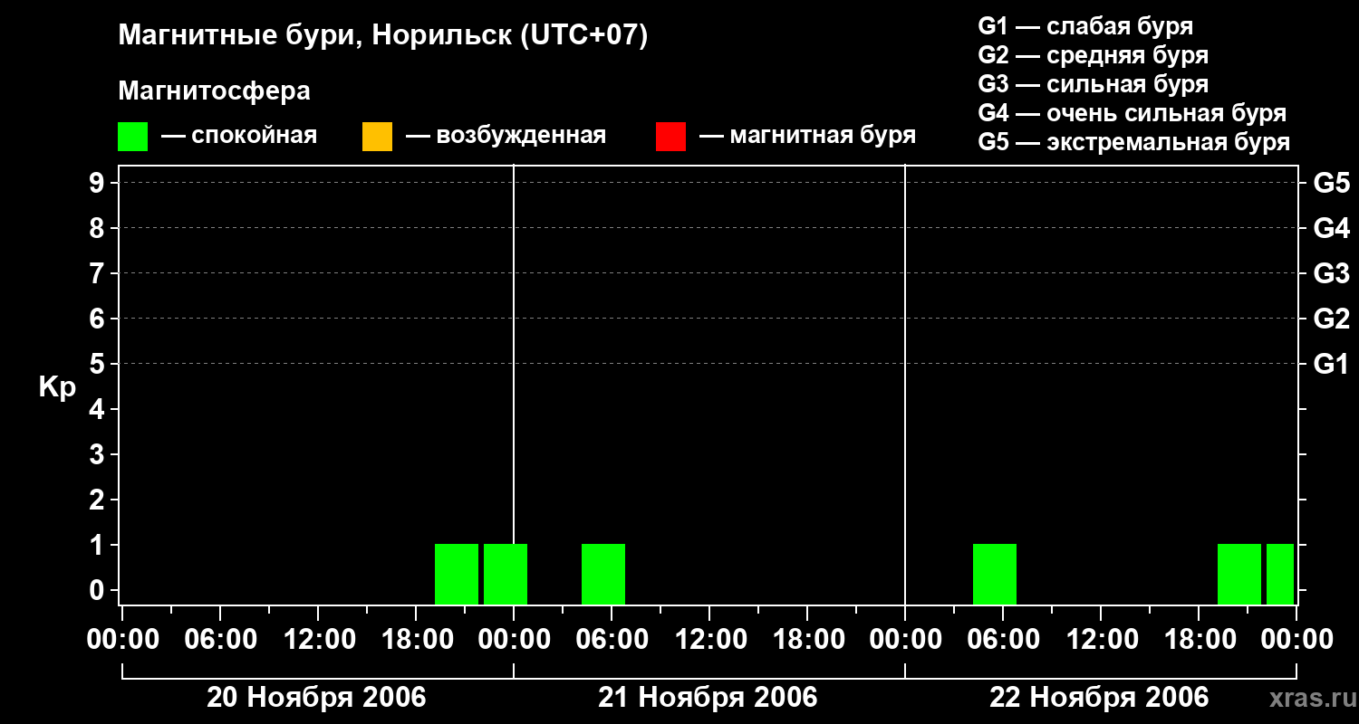
Task: Click the 'G2 — средняя буря' legend line
Action: [x=1093, y=55]
